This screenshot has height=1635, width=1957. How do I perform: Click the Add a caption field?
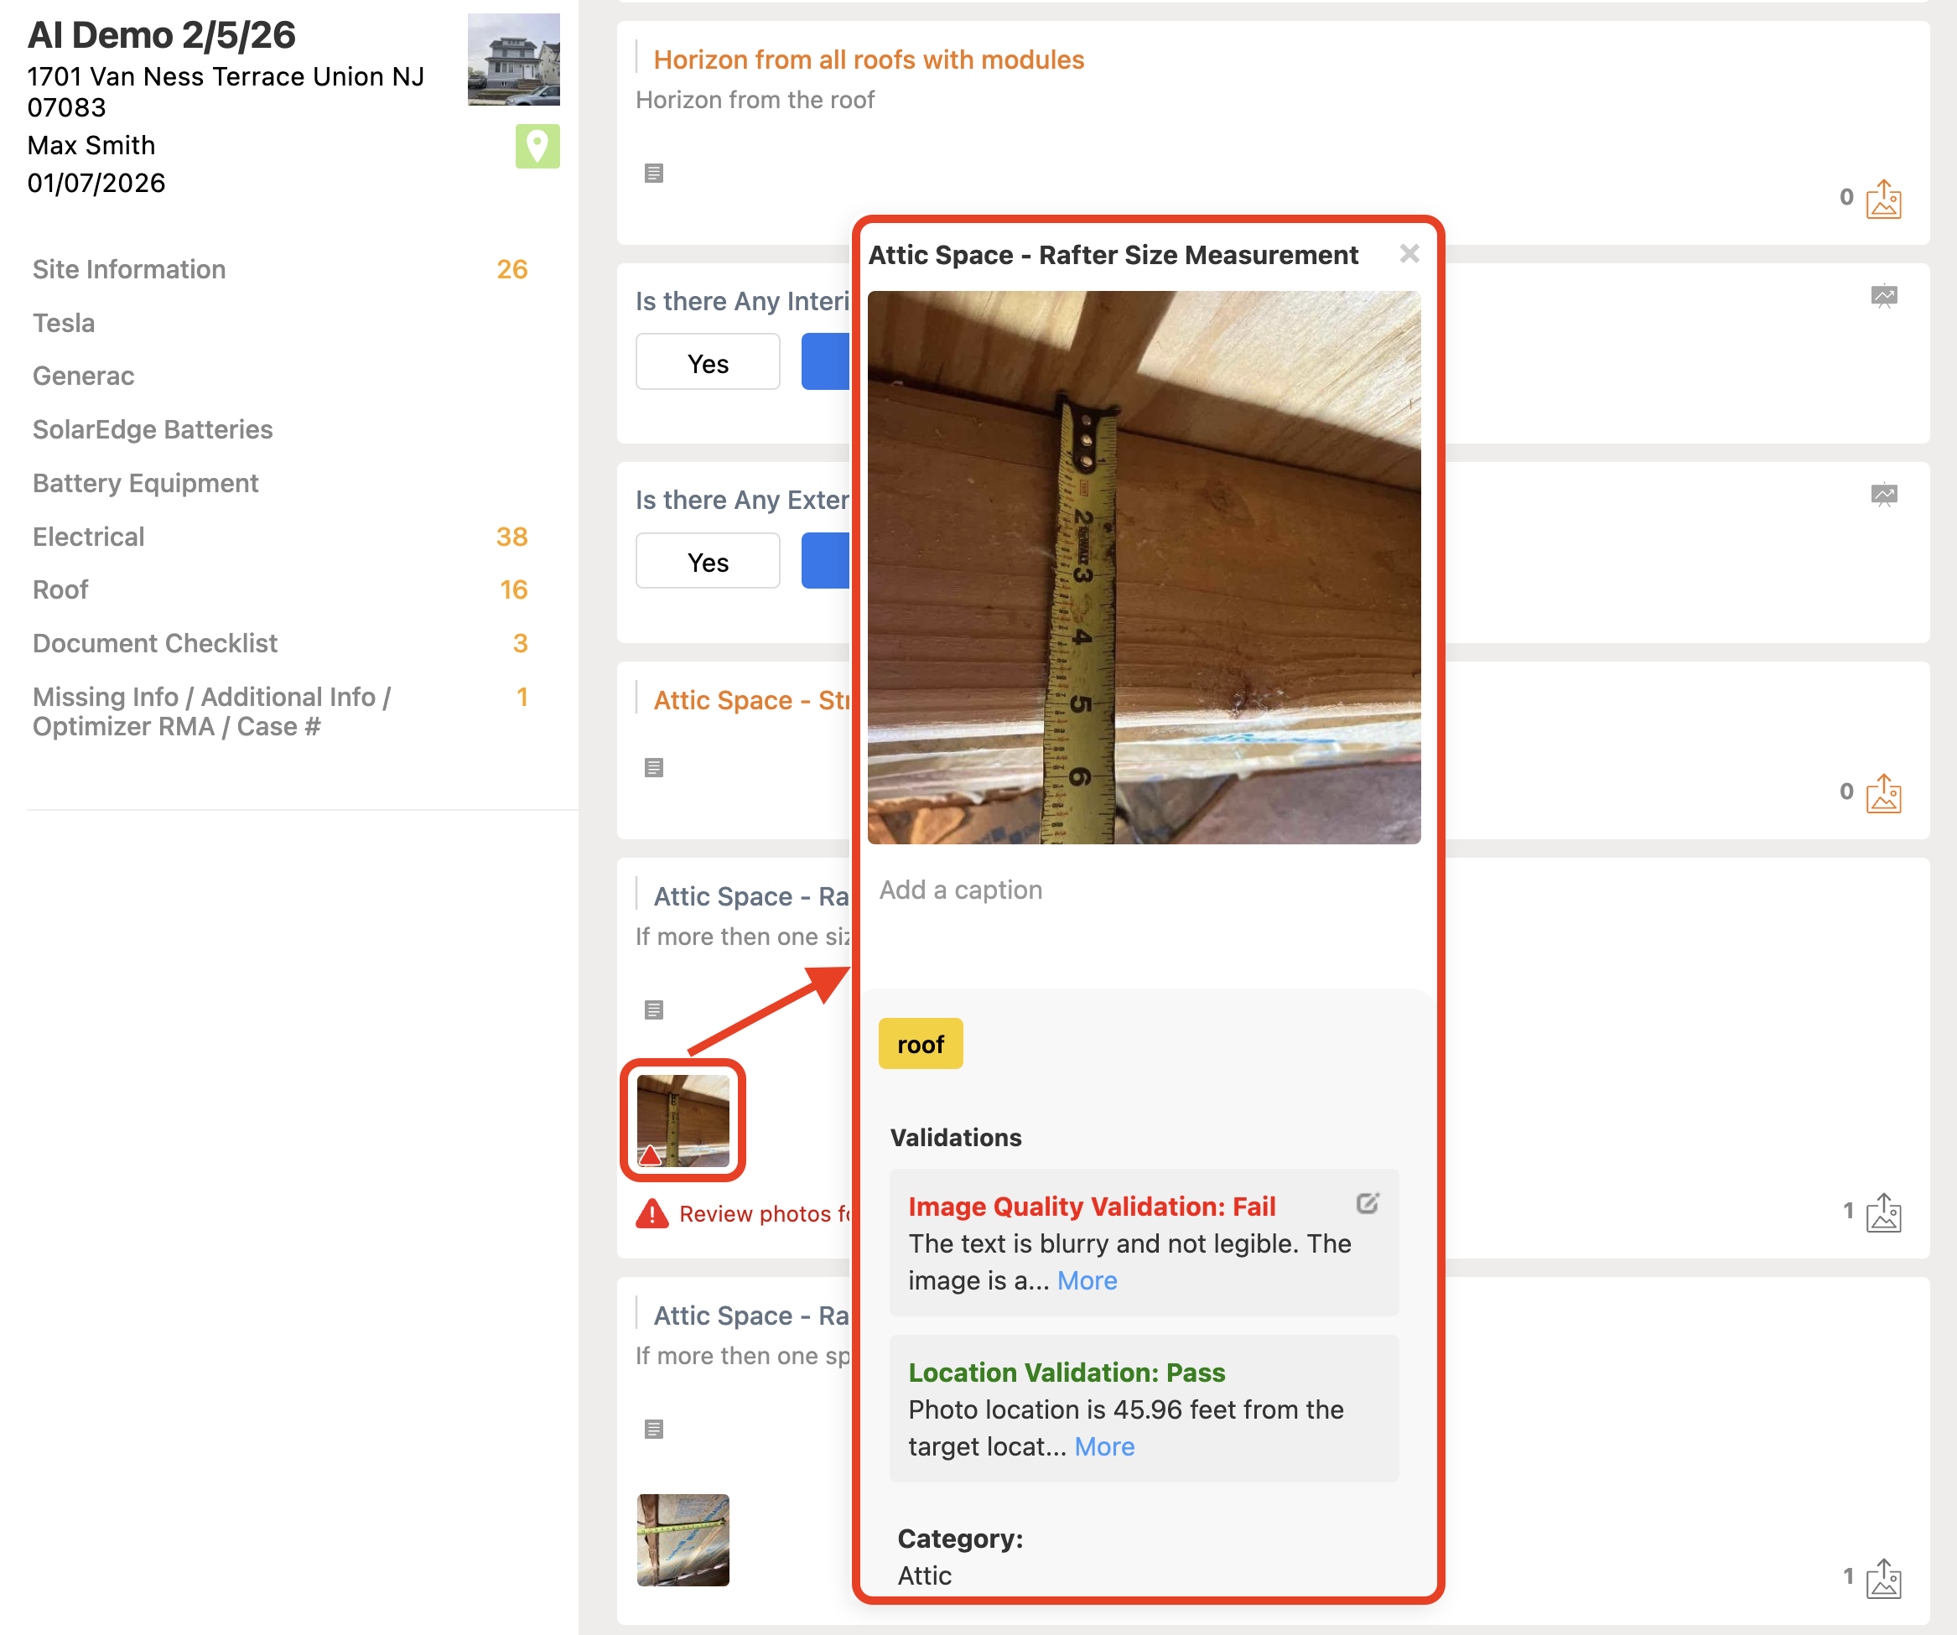960,890
